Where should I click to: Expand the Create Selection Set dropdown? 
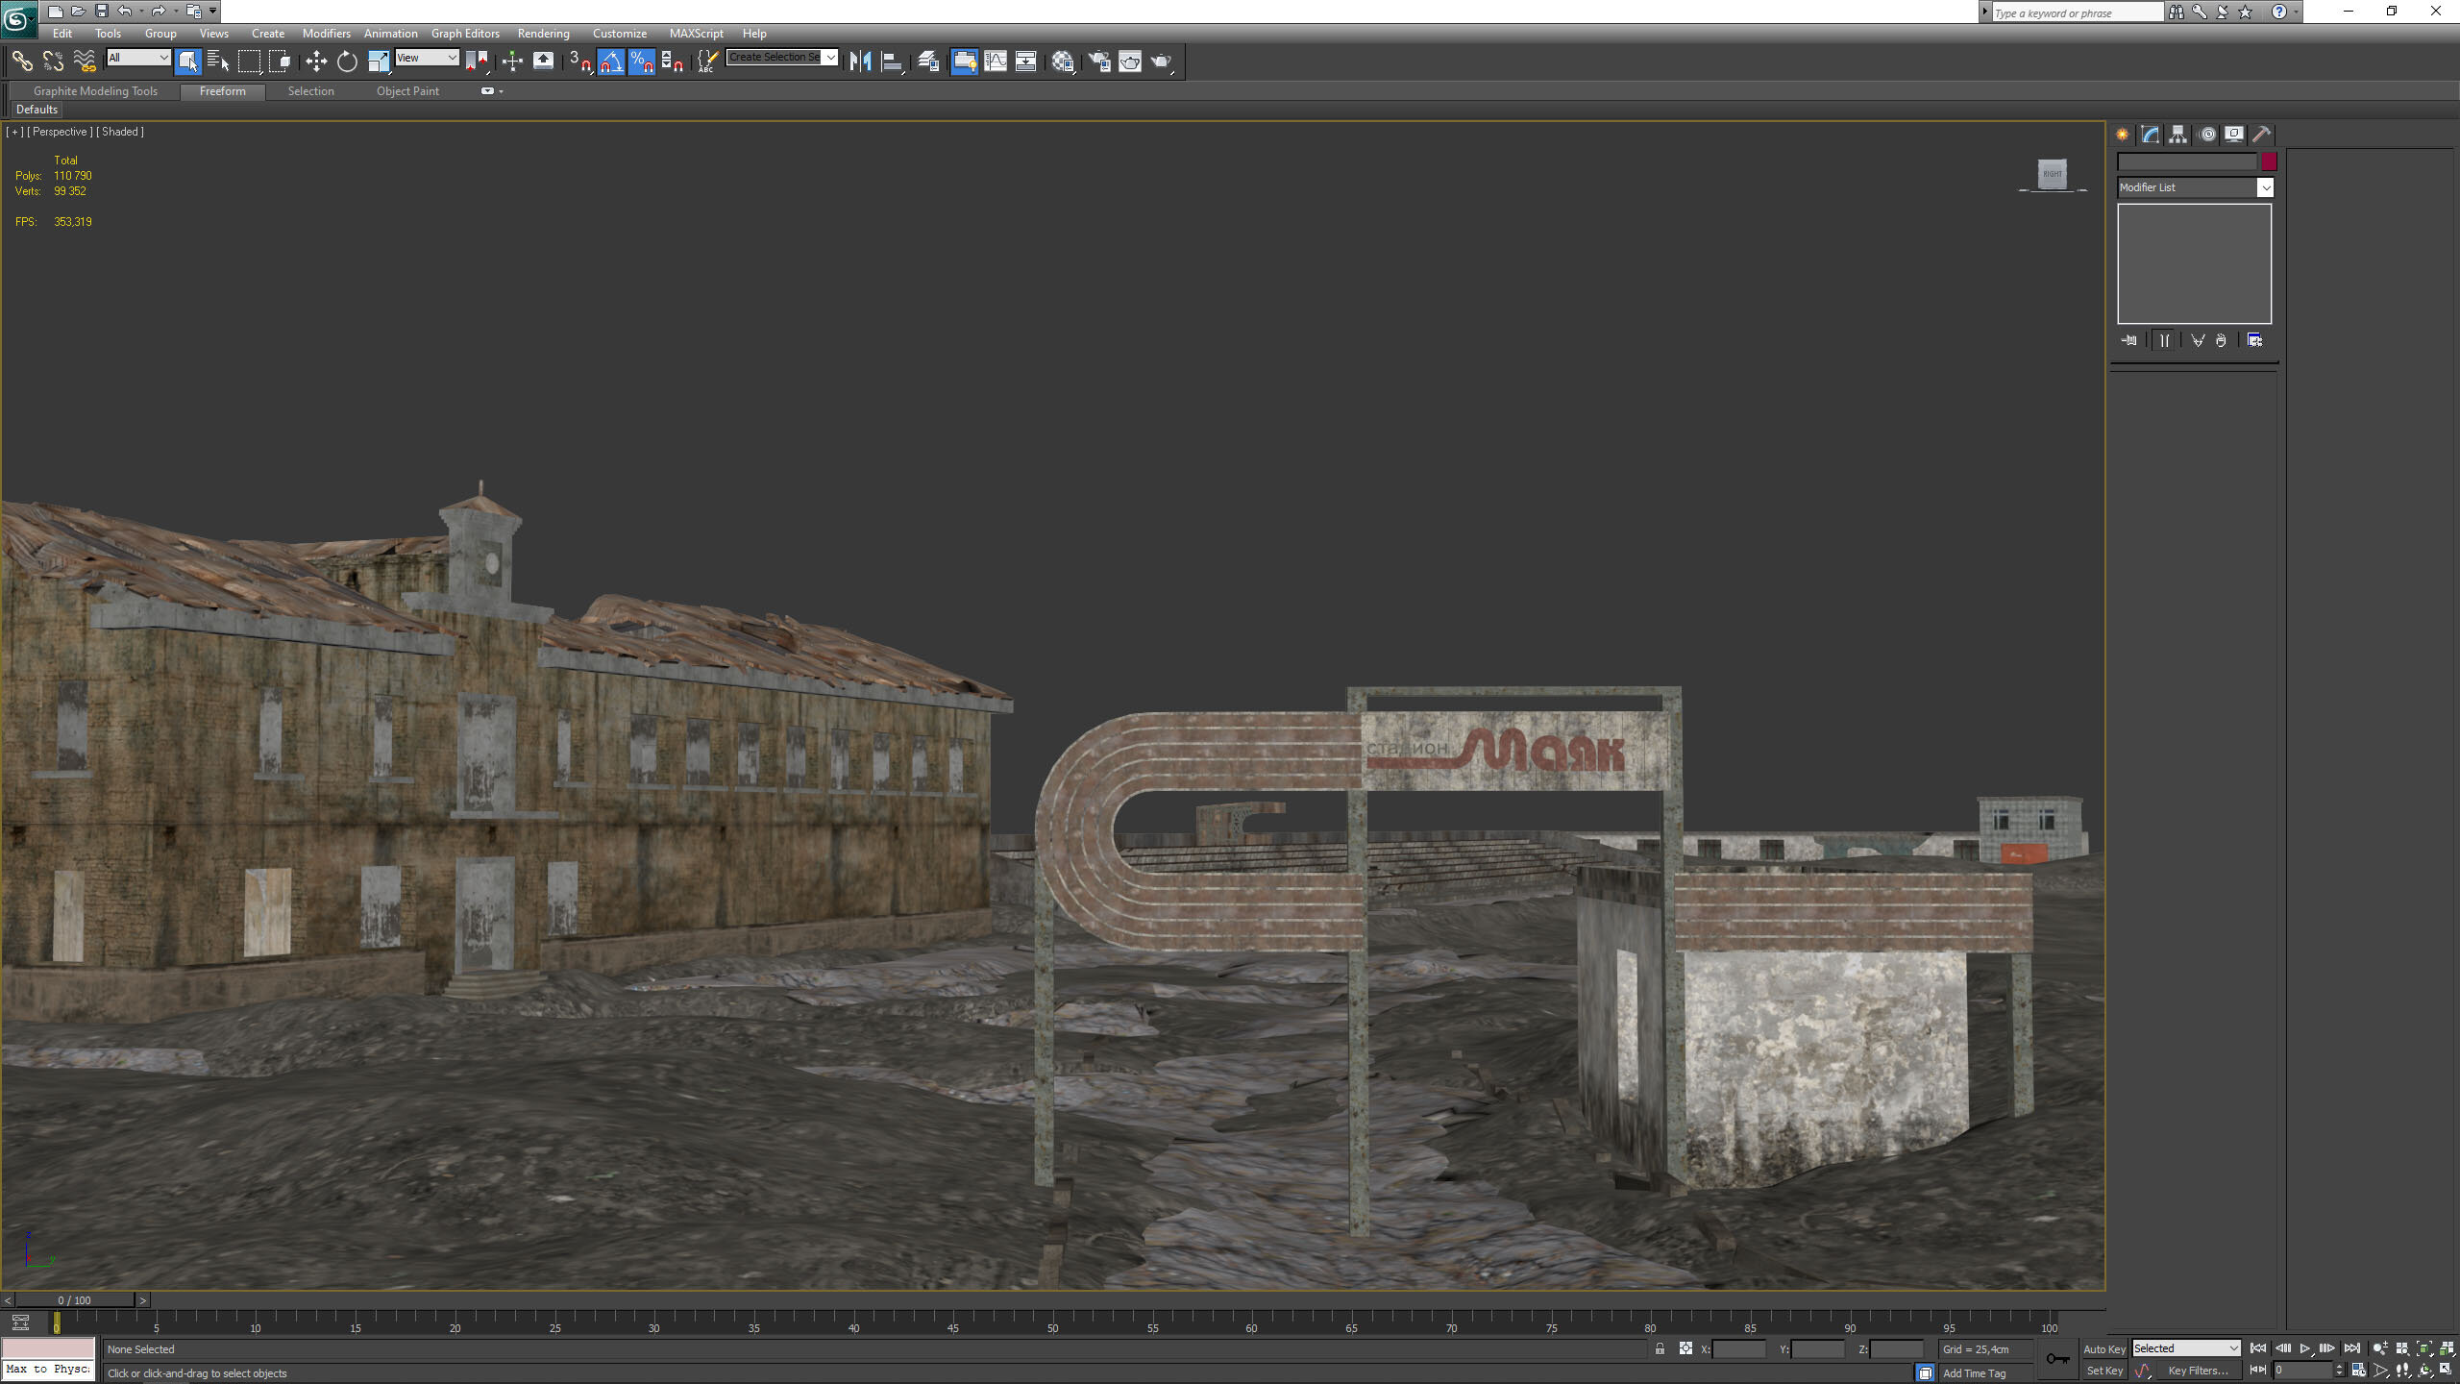(x=830, y=57)
